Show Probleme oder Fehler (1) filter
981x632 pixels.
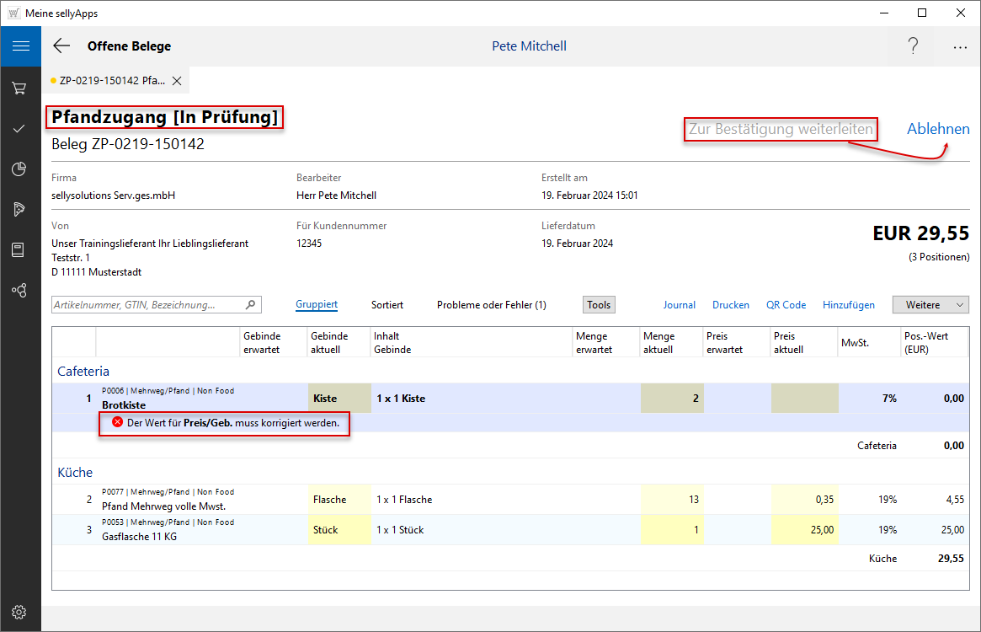pos(491,305)
